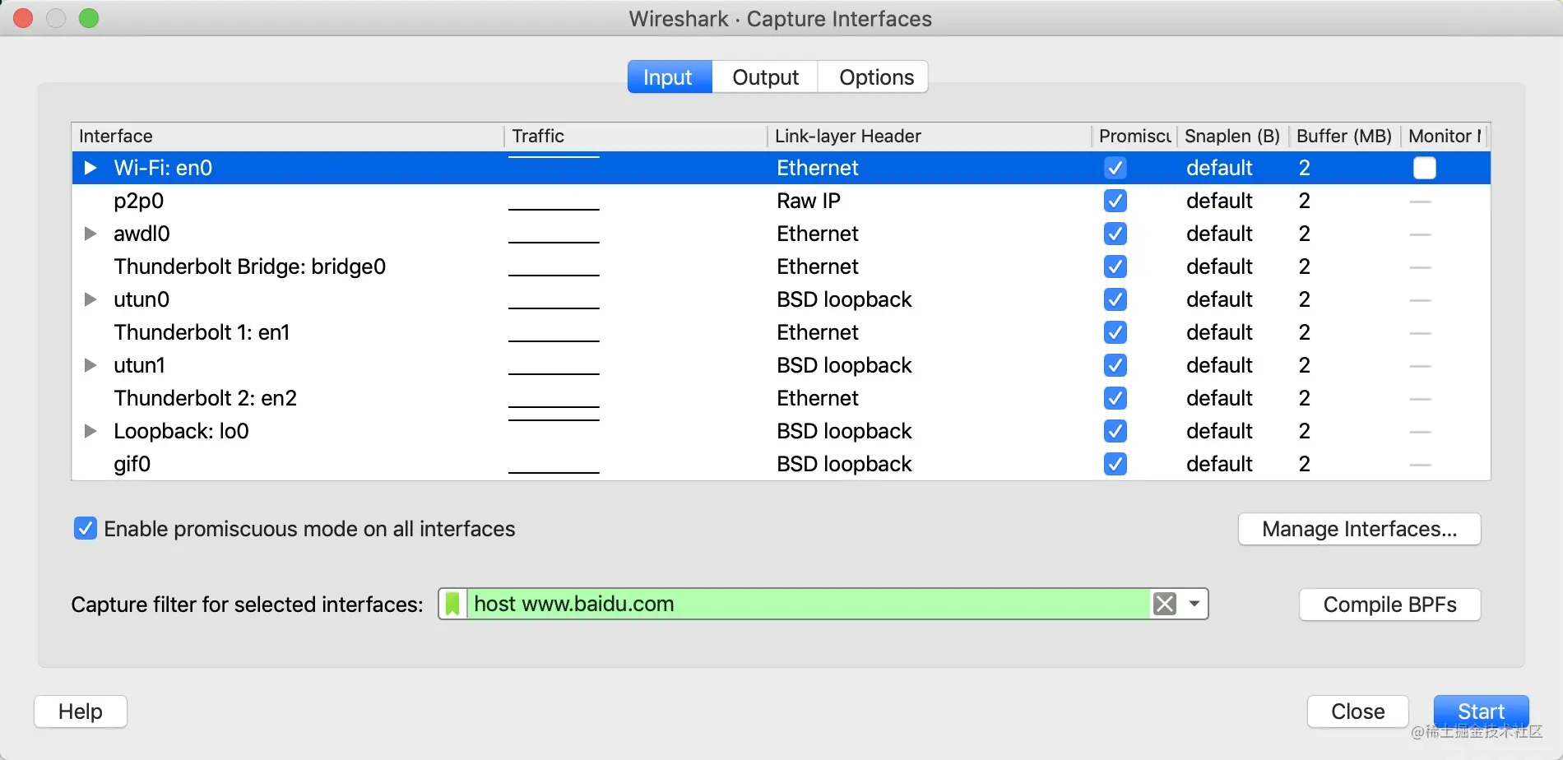Click the Ethernet cell for Thunderbolt 2: en2
Viewport: 1563px width, 760px height.
click(x=818, y=398)
